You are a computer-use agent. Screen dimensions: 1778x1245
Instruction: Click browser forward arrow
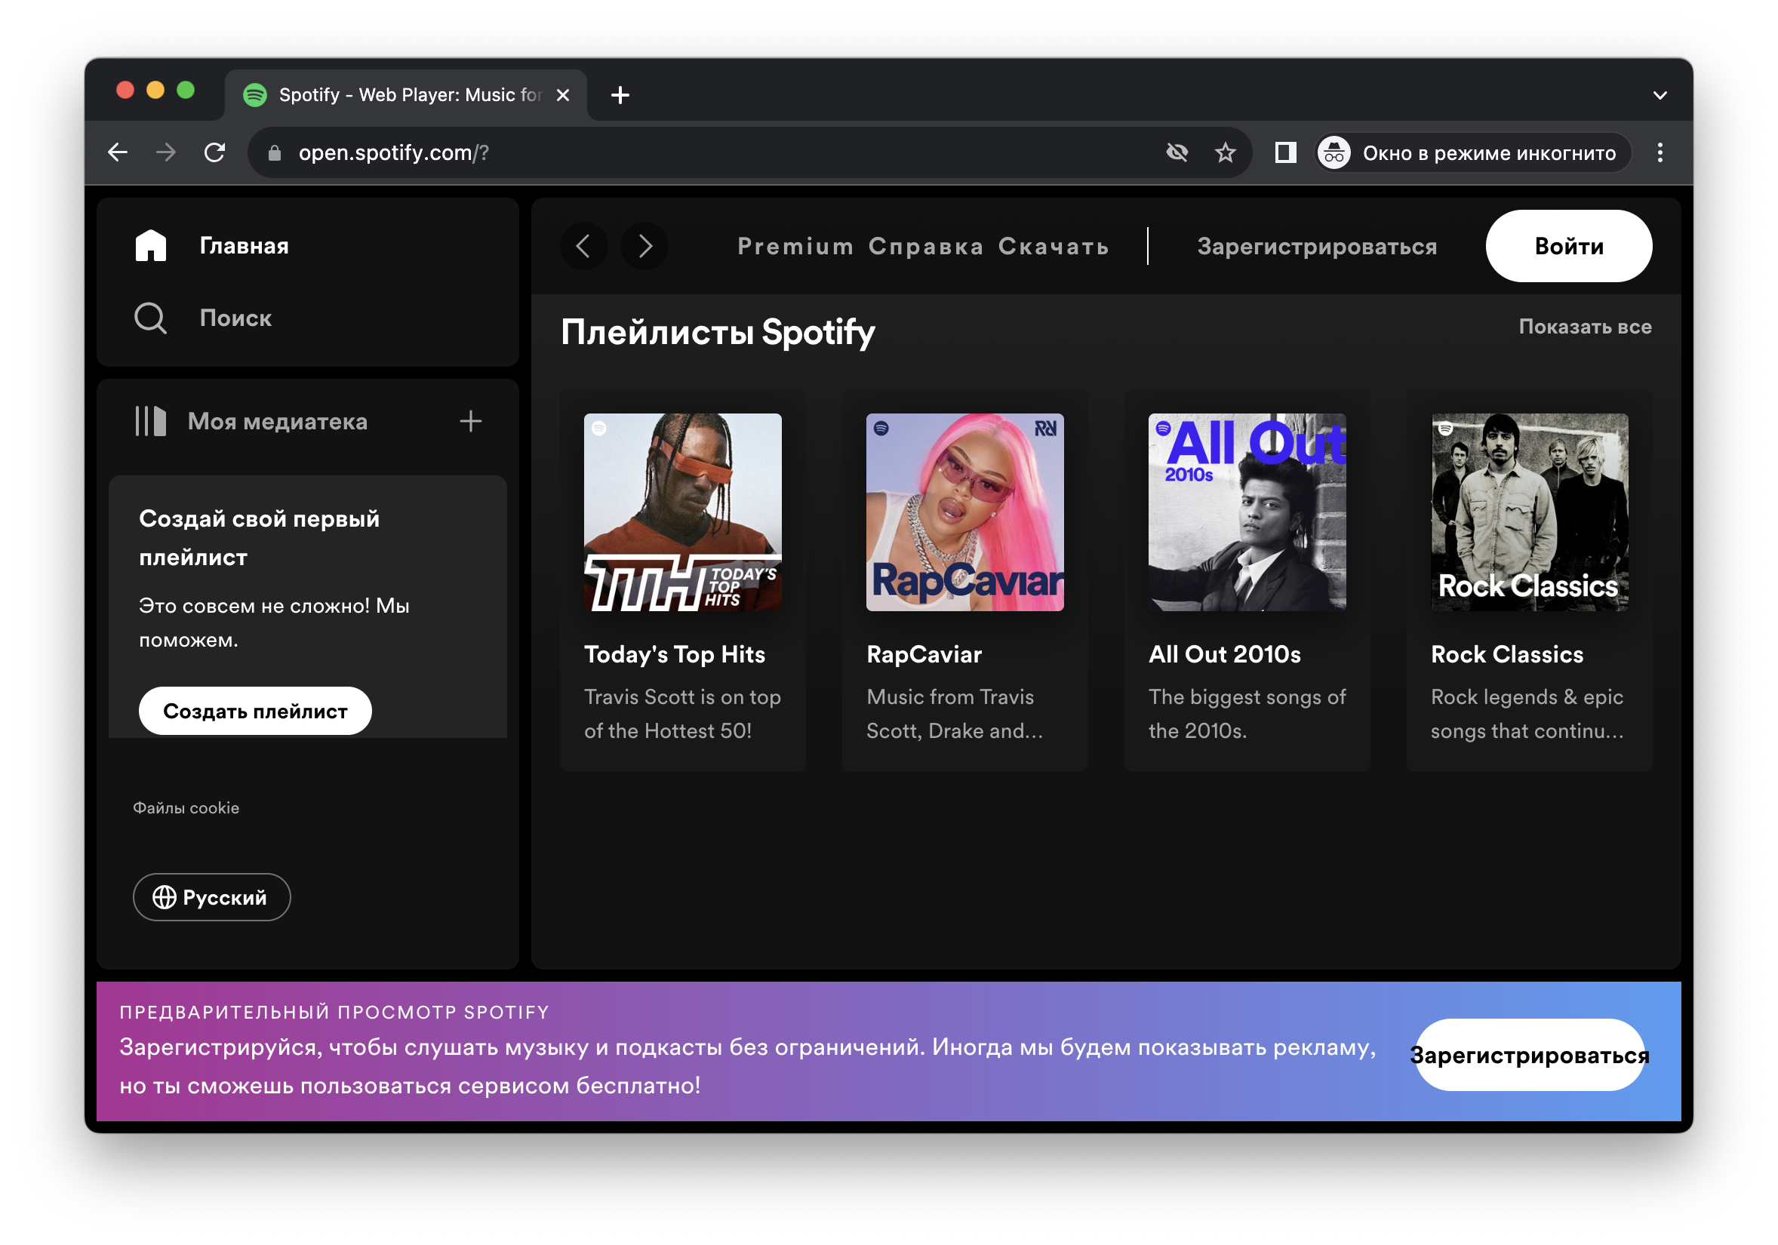(166, 152)
